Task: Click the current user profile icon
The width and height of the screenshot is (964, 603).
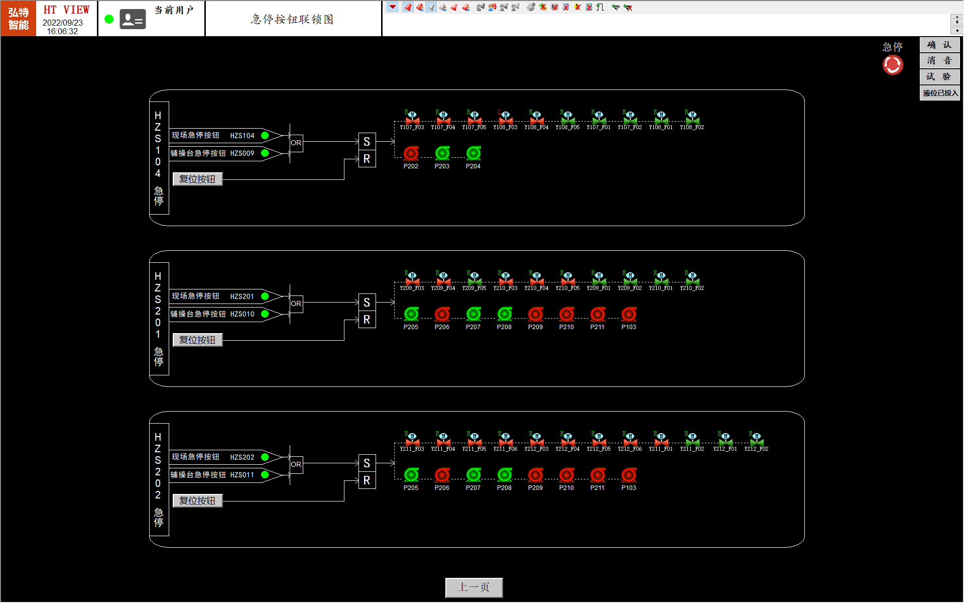Action: tap(133, 20)
